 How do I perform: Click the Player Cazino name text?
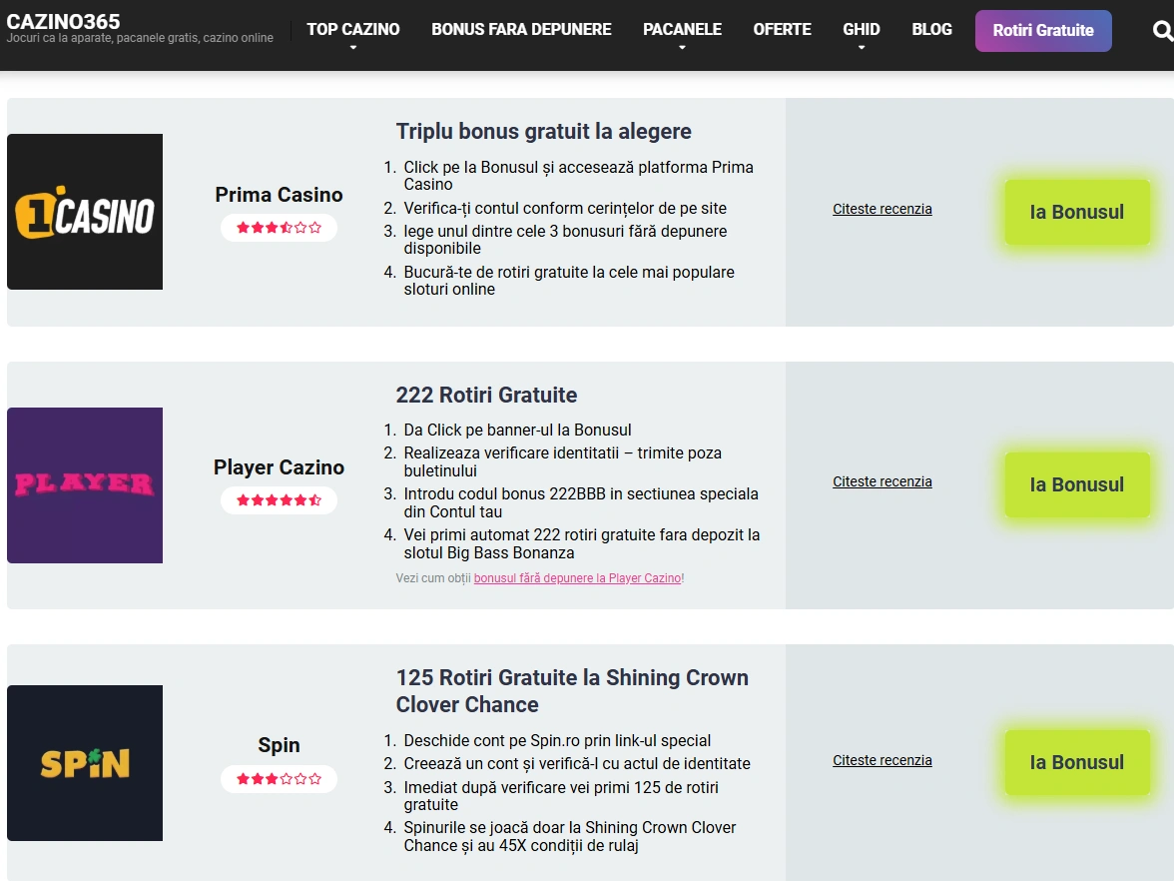[x=279, y=467]
